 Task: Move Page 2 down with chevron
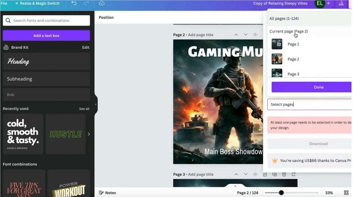pos(246,35)
